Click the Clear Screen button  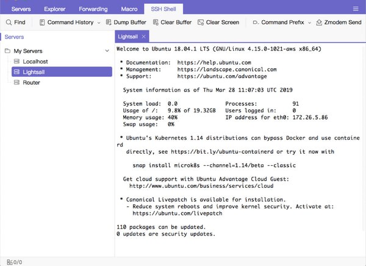(x=218, y=23)
